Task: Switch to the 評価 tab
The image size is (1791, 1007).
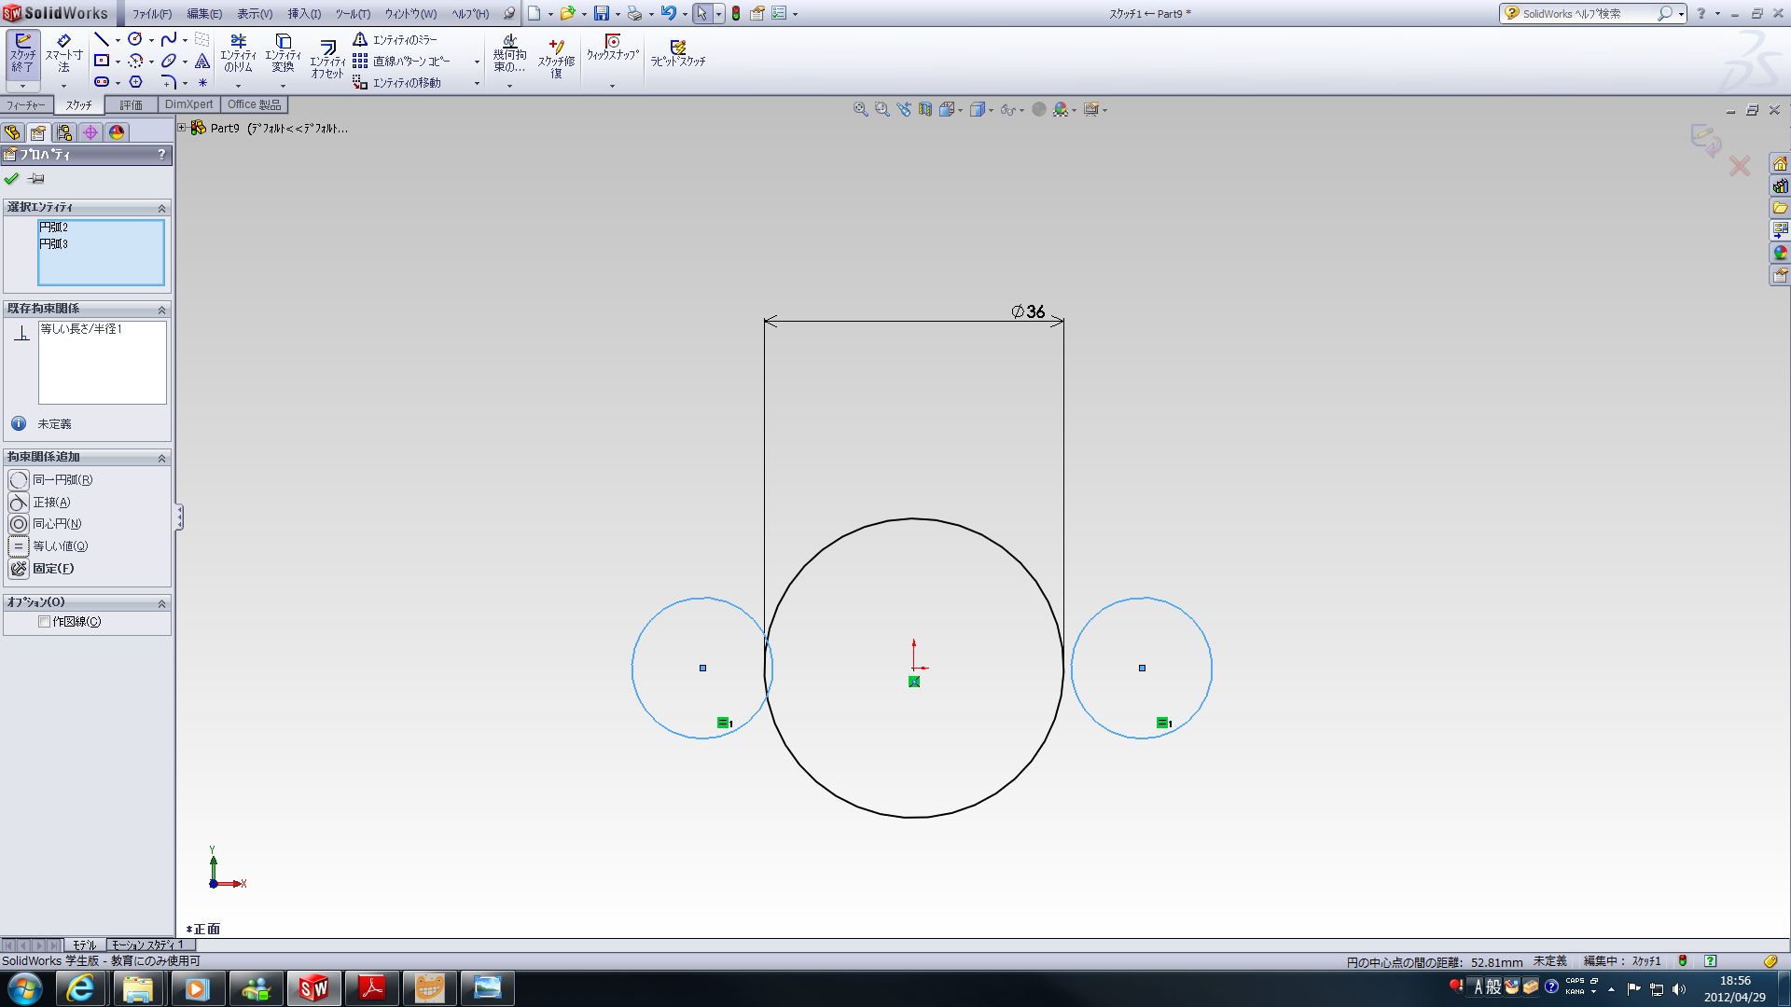Action: 132,103
